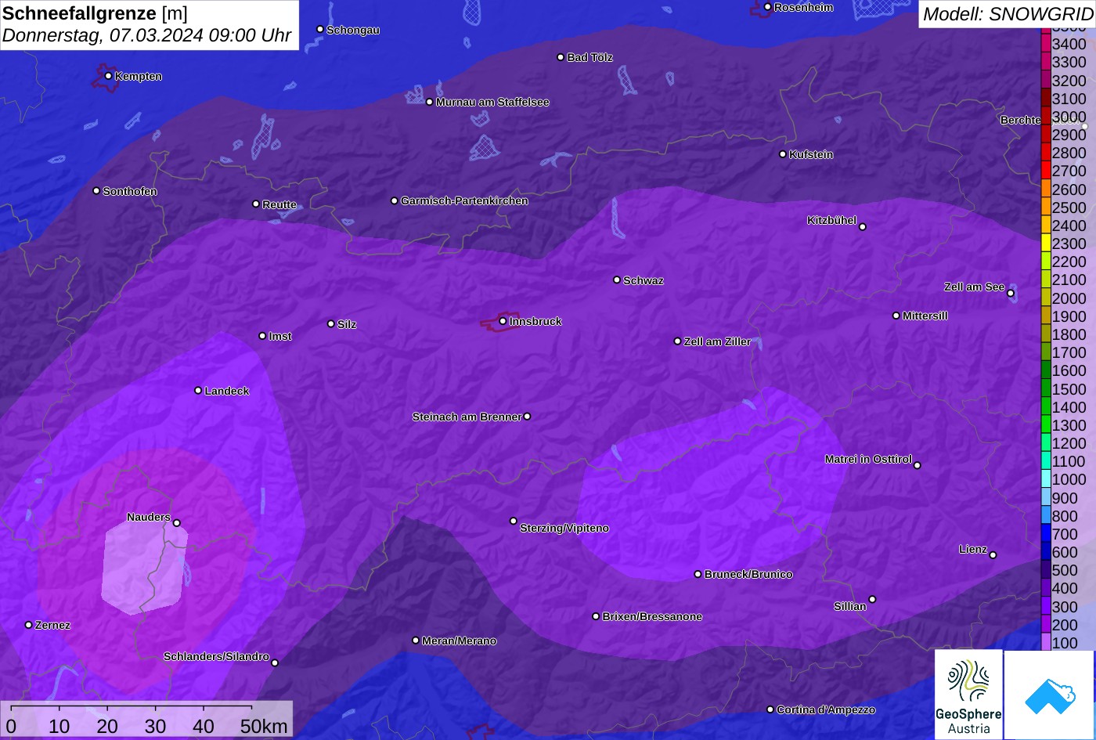This screenshot has width=1096, height=740.
Task: Click the Modell: SNOWGRID label
Action: (x=1007, y=14)
